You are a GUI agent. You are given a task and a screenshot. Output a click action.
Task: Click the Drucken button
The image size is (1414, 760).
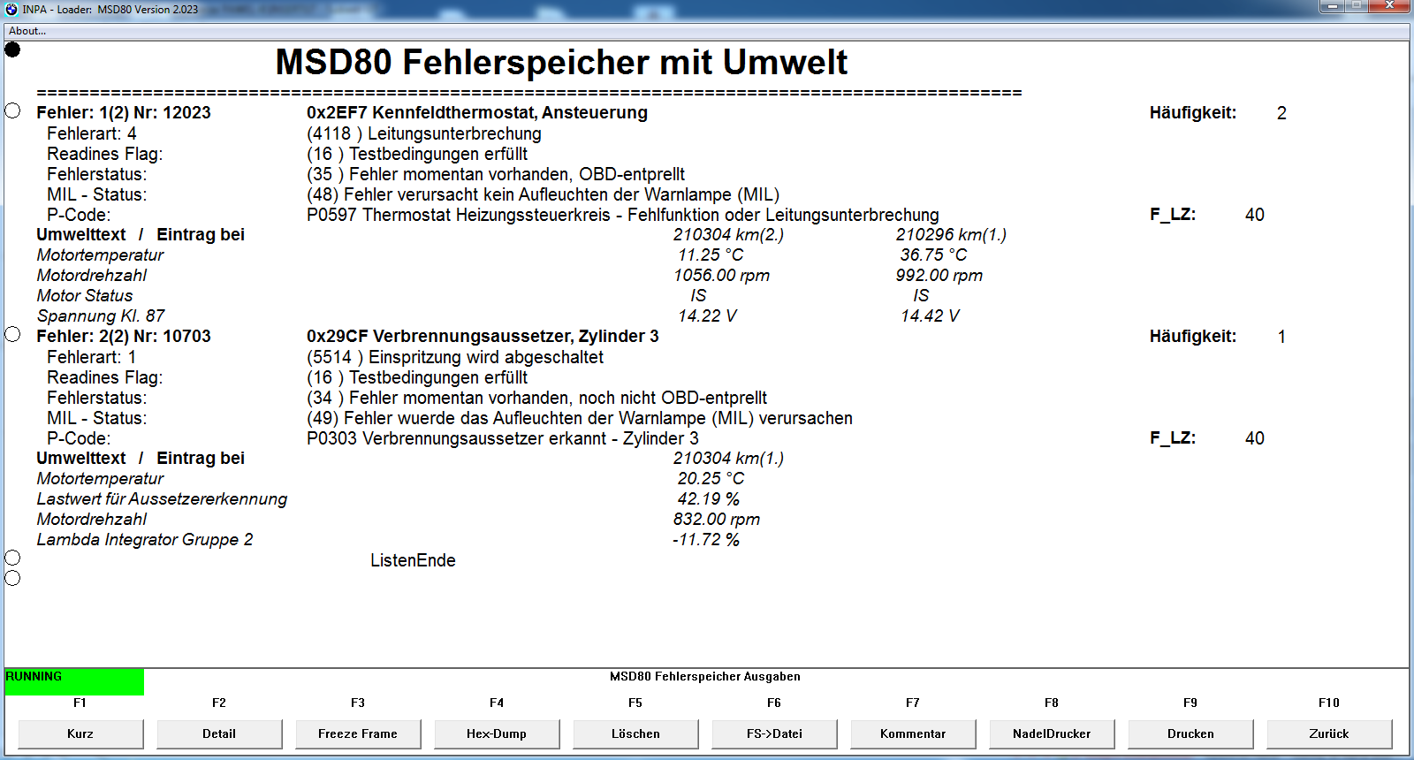[1190, 733]
